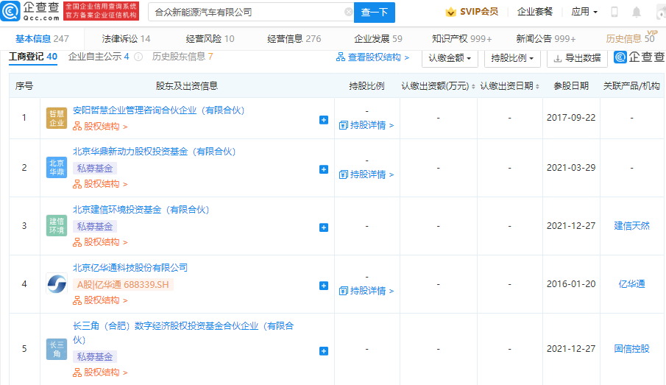Screen dimensions: 666x385
Task: Switch to 经营风险 tab
Action: coord(210,39)
